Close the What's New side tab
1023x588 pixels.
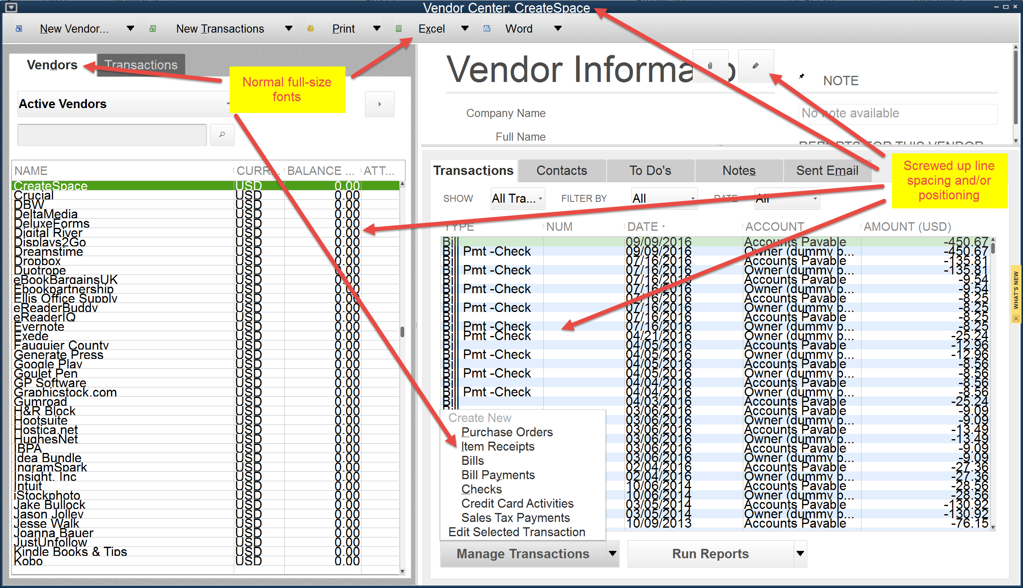1015,318
